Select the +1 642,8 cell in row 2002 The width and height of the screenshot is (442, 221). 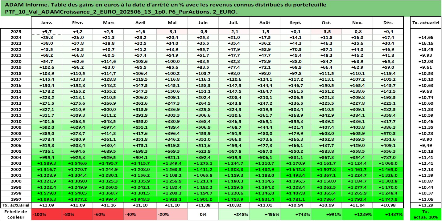tap(295, 169)
